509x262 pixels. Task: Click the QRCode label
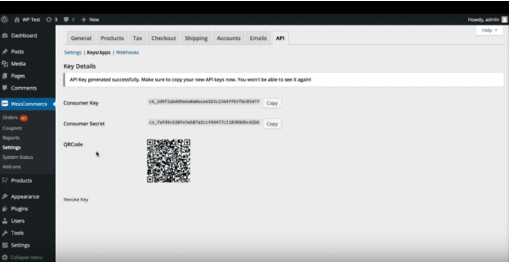pos(73,144)
